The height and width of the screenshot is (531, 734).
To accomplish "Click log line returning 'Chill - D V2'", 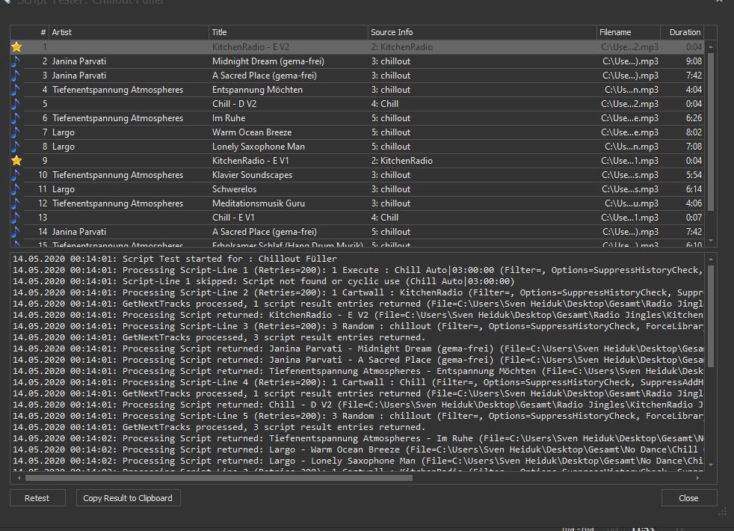I will [x=358, y=405].
